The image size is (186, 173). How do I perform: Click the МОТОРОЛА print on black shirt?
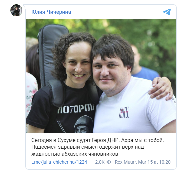tap(76, 109)
